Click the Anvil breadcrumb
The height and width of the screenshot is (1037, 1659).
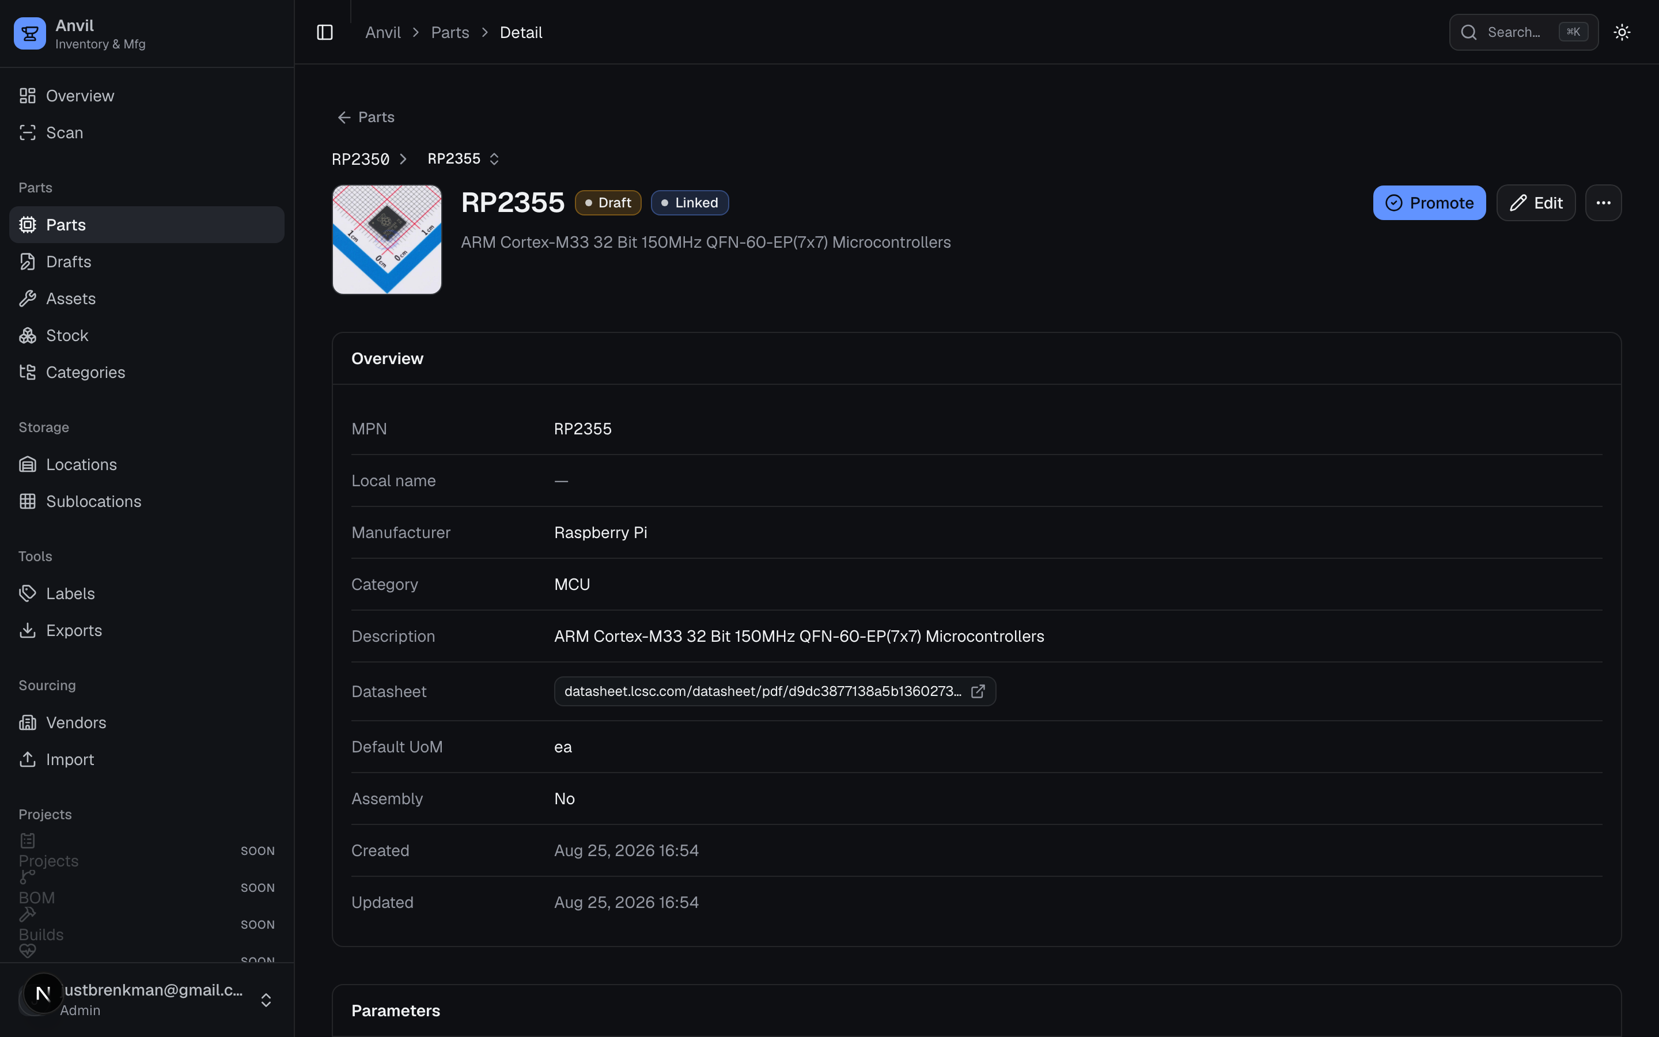tap(382, 32)
